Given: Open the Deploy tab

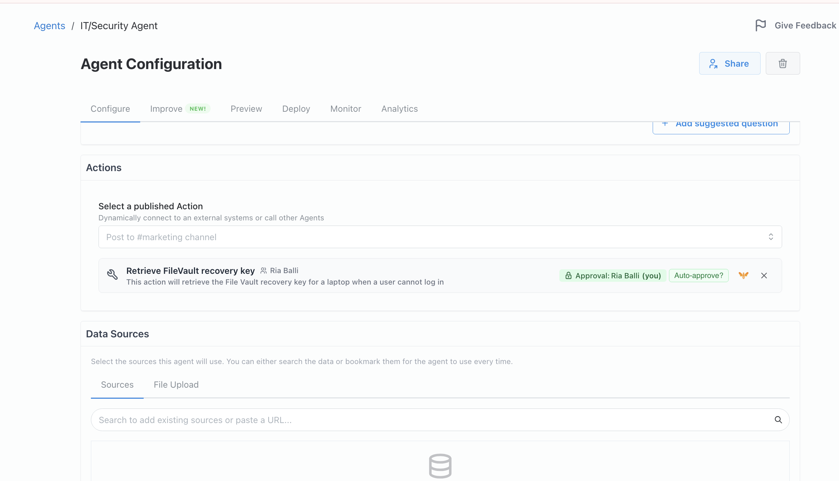Looking at the screenshot, I should pos(296,109).
